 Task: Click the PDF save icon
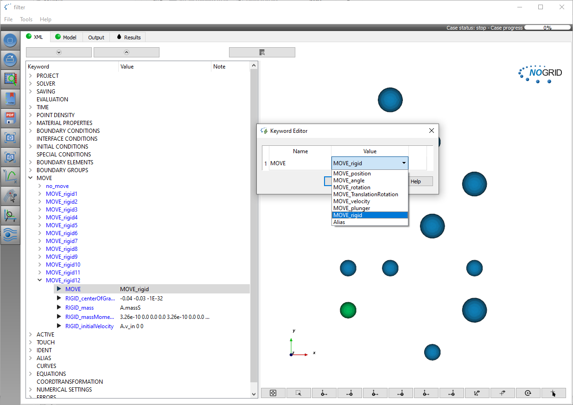pos(10,118)
